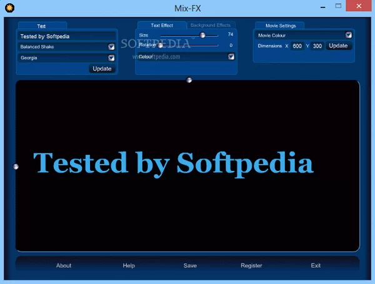Click the preview's left edge handle ball
Image resolution: width=375 pixels, height=284 pixels.
click(x=16, y=167)
